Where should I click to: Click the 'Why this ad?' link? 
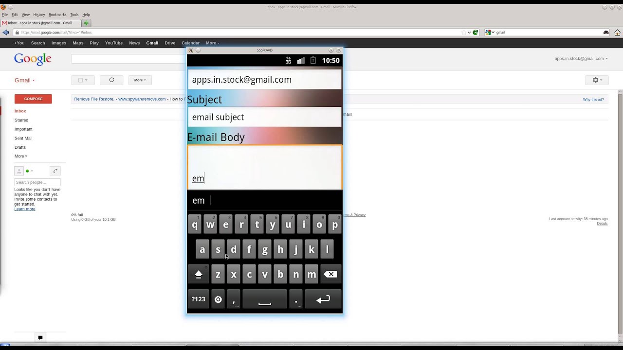click(593, 99)
